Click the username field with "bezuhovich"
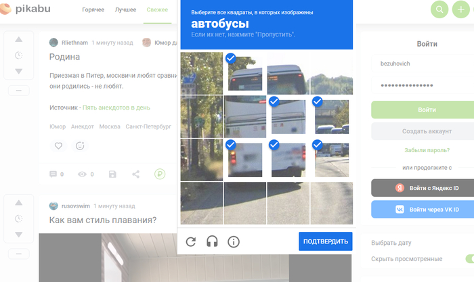Image resolution: width=474 pixels, height=282 pixels. click(423, 64)
